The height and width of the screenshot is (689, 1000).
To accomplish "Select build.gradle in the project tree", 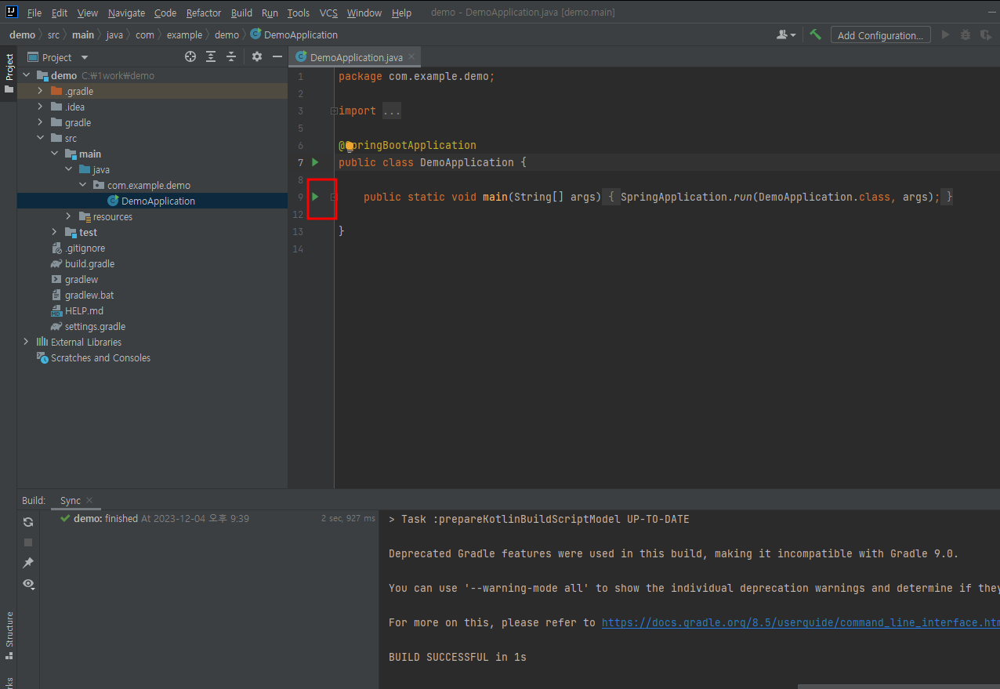I will point(89,263).
